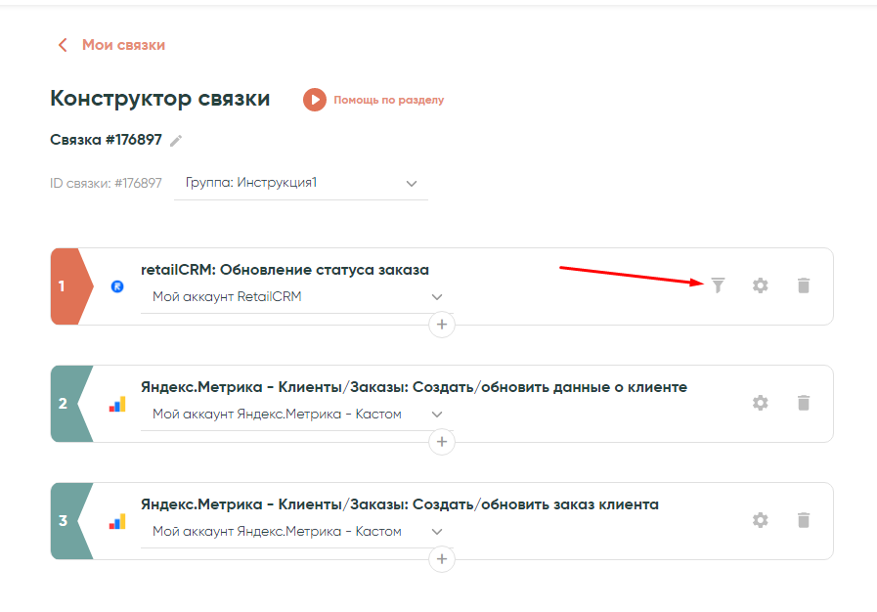Viewport: 877px width, 612px height.
Task: Expand step 3 Яндекс.Метрика account dropdown
Action: (436, 532)
